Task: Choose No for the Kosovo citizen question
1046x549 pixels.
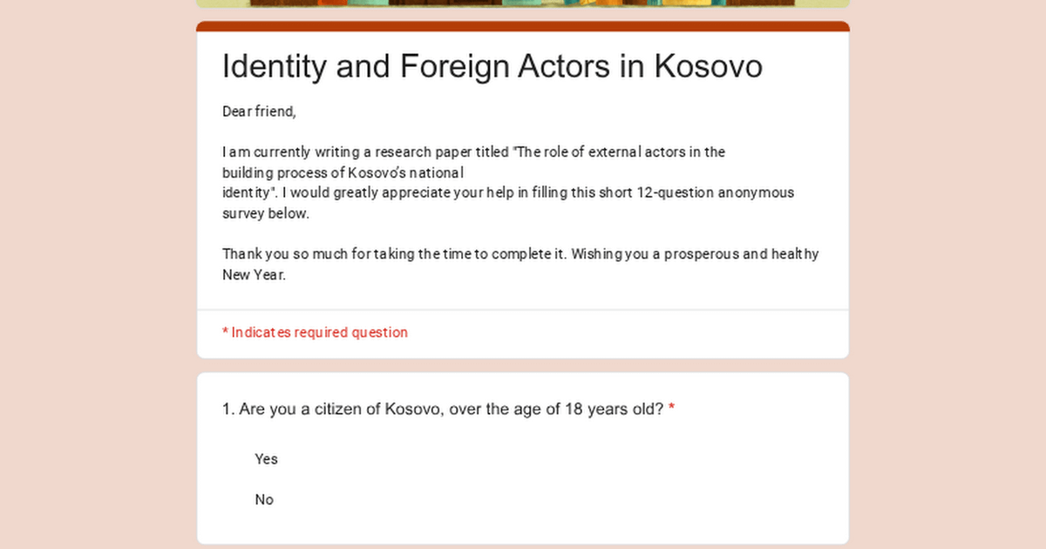Action: [x=264, y=500]
